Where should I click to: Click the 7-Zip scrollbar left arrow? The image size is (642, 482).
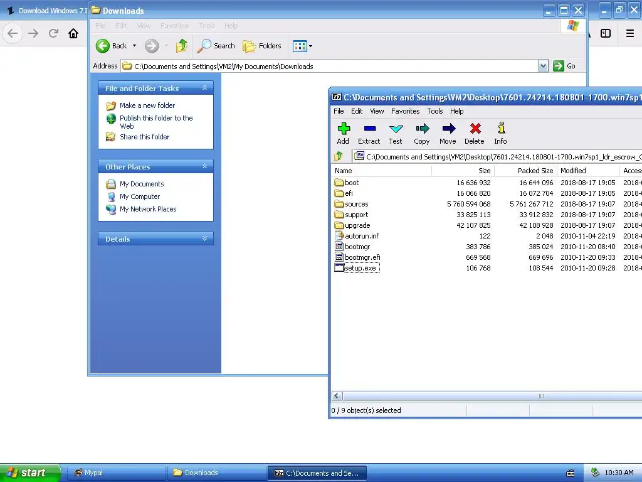tap(337, 396)
